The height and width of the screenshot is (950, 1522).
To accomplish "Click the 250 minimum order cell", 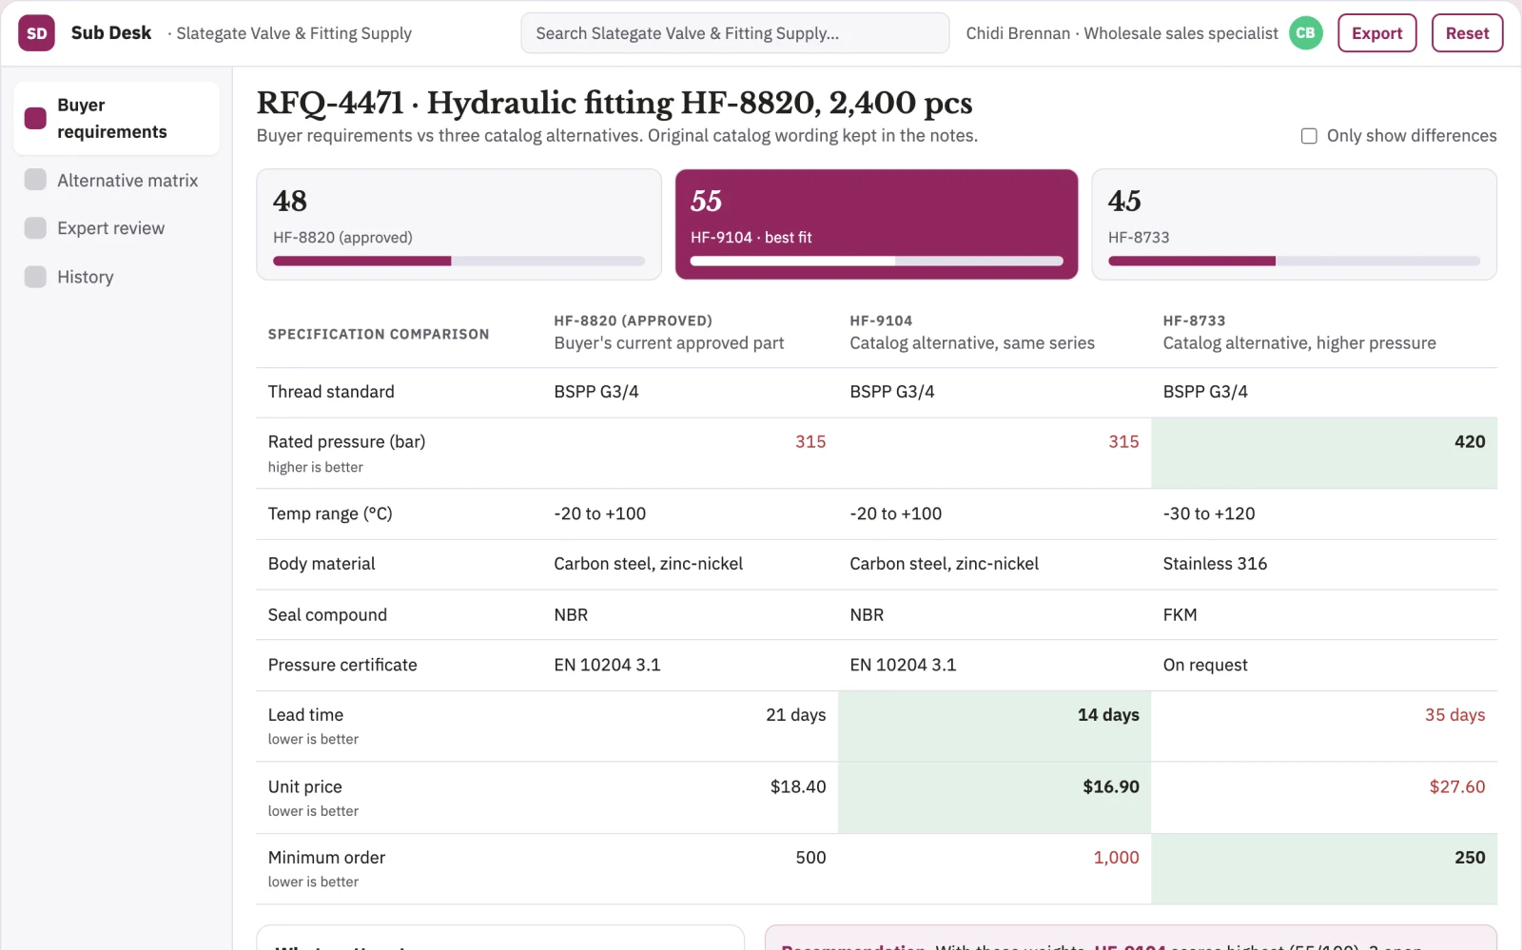I will click(x=1324, y=868).
